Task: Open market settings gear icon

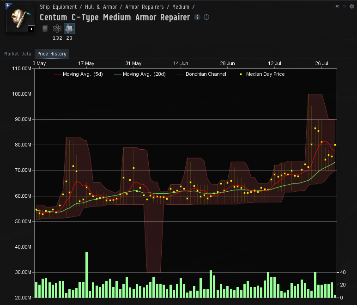Action: point(352,6)
